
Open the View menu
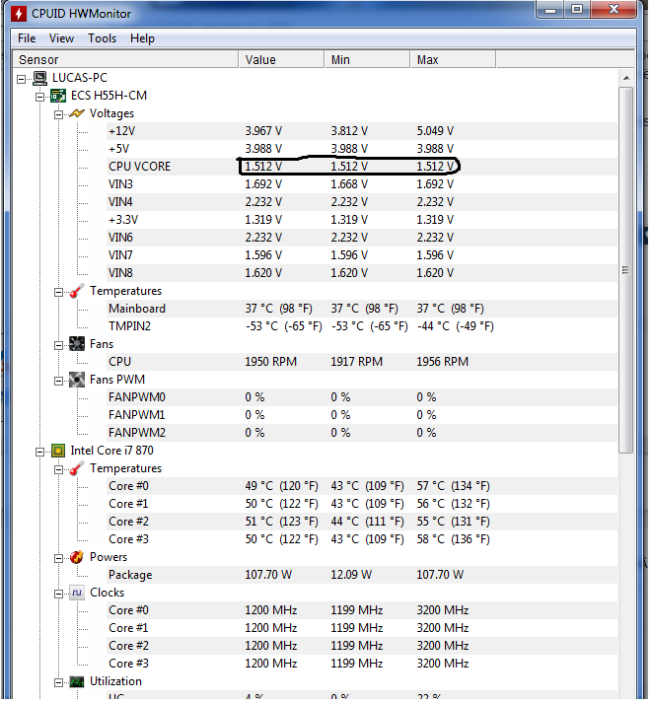point(61,38)
